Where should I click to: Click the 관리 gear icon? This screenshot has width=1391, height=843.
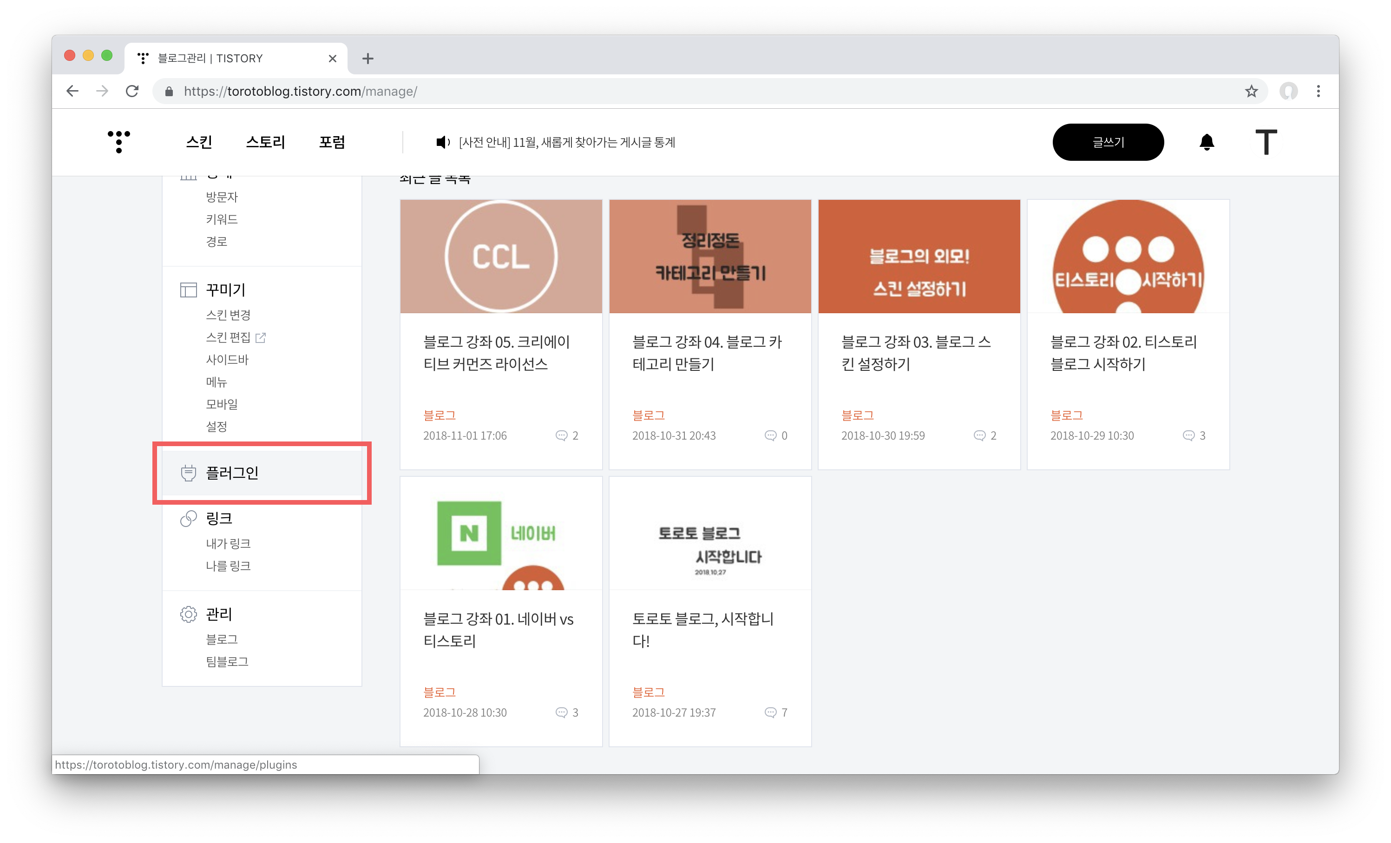point(188,614)
